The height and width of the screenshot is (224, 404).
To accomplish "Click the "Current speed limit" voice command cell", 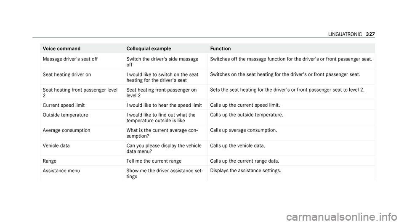I will (64, 104).
